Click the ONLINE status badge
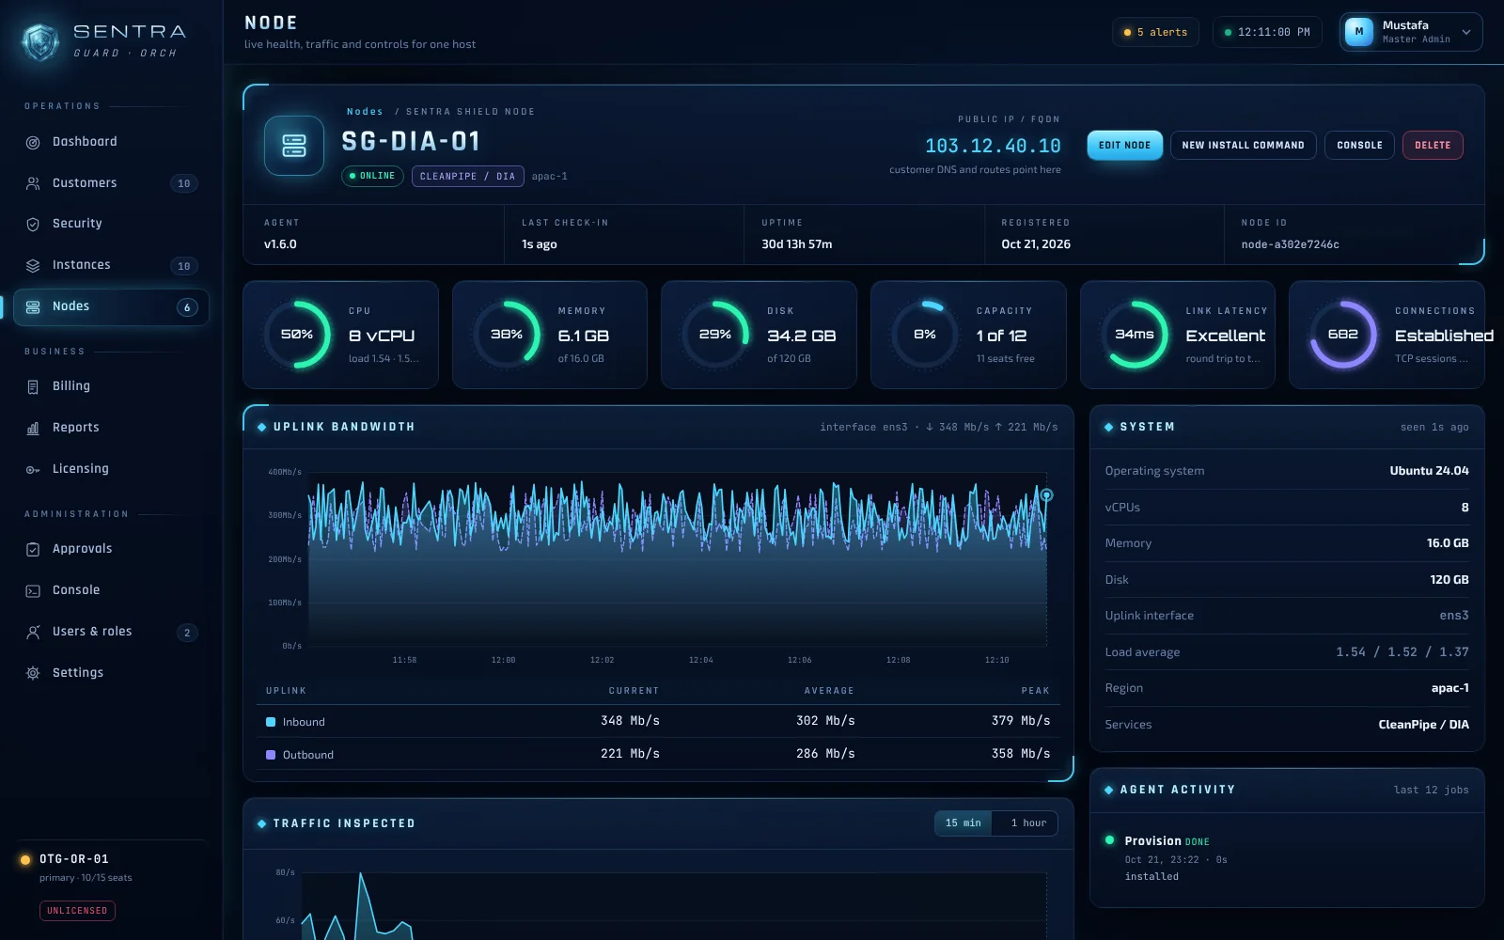 [372, 177]
